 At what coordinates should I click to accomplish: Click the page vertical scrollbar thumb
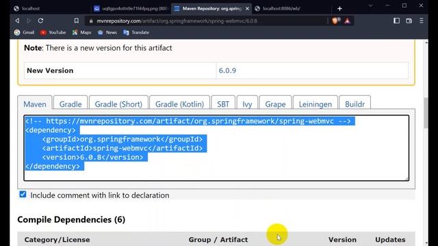coord(426,113)
